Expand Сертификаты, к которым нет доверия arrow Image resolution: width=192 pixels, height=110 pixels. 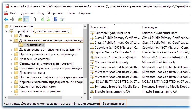click(11, 63)
